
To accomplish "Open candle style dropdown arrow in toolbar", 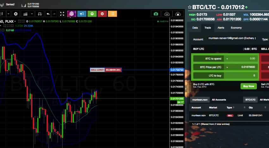I will [x=8, y=14].
